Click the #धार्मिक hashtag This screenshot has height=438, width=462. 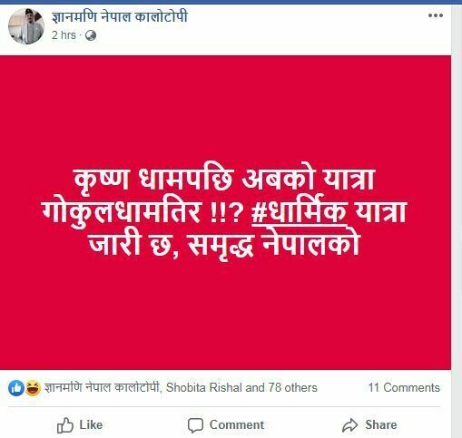pyautogui.click(x=299, y=211)
